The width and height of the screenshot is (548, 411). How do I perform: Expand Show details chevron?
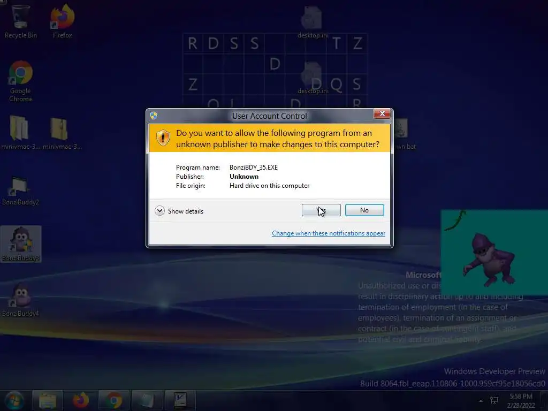tap(159, 211)
